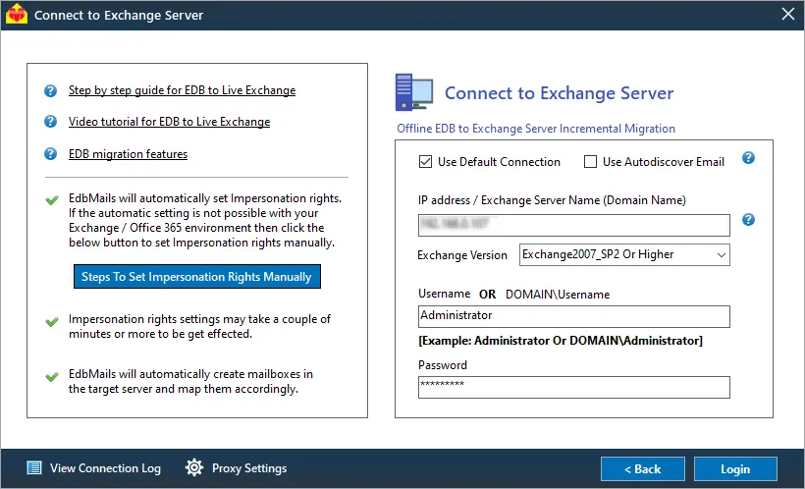
Task: Open Video tutorial for EDB to Live Exchange
Action: point(170,122)
